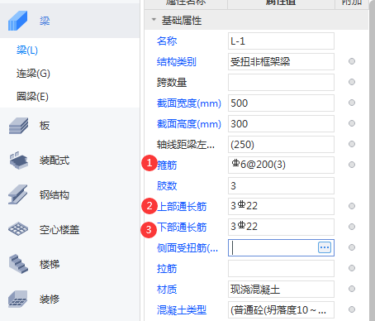Toggle the 附加 option for 轴线距梁左
Viewport: 375px width, 321px height.
[352, 144]
